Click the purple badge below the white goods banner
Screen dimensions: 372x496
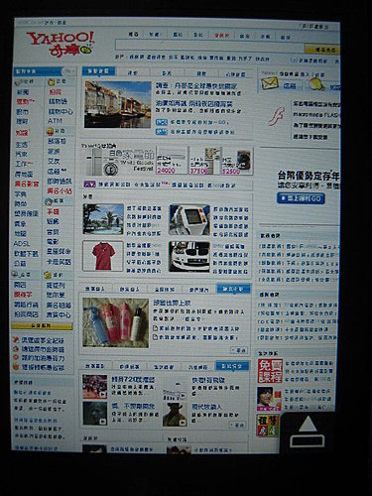click(89, 185)
